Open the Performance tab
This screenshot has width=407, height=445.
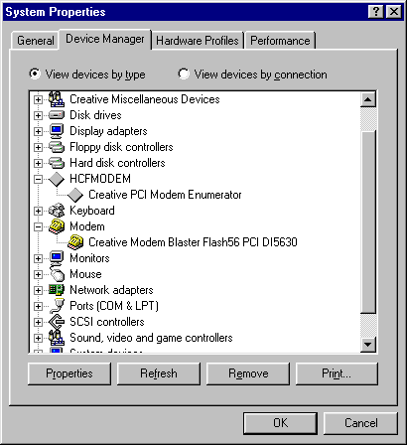pos(280,41)
